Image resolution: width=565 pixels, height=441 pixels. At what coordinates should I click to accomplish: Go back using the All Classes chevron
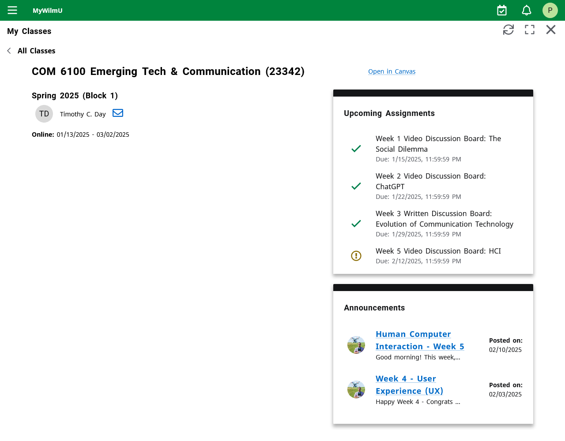click(x=8, y=51)
